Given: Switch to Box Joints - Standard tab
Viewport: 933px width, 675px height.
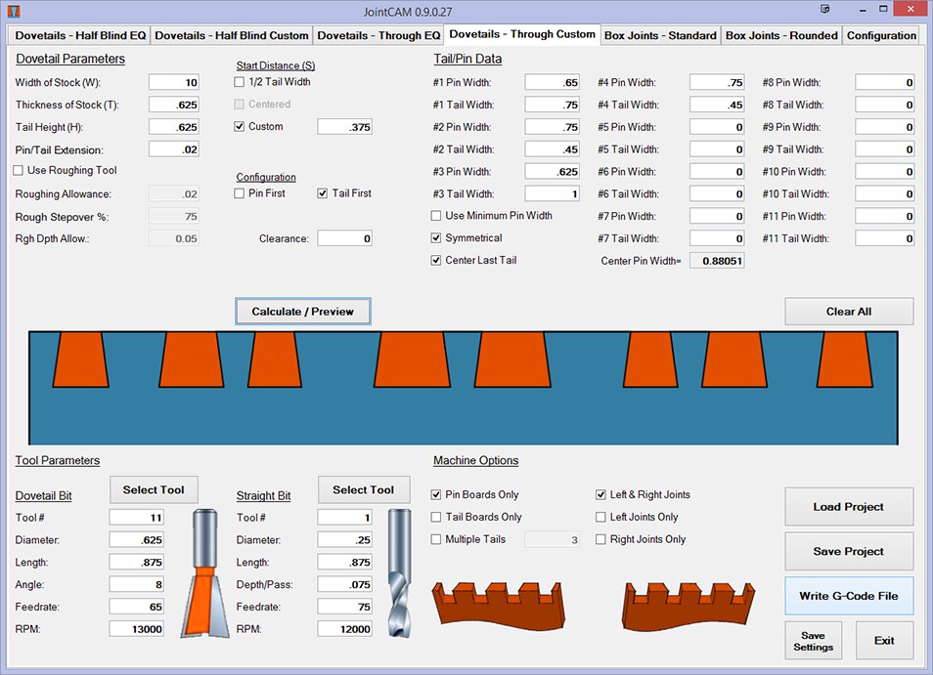Looking at the screenshot, I should [660, 35].
